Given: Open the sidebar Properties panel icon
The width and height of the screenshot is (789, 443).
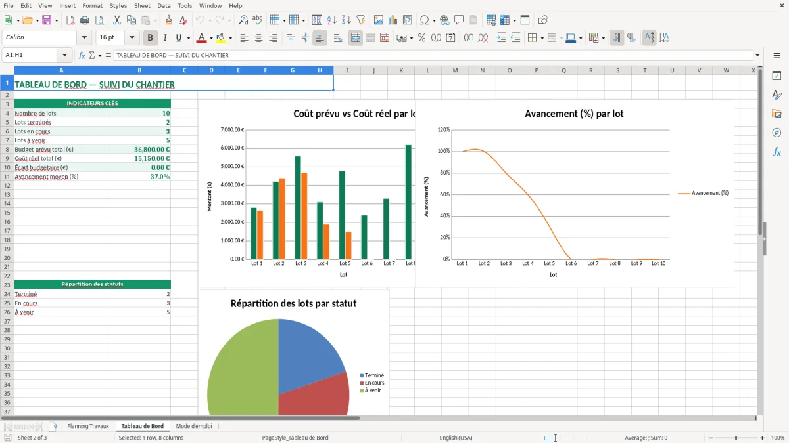Looking at the screenshot, I should click(777, 76).
